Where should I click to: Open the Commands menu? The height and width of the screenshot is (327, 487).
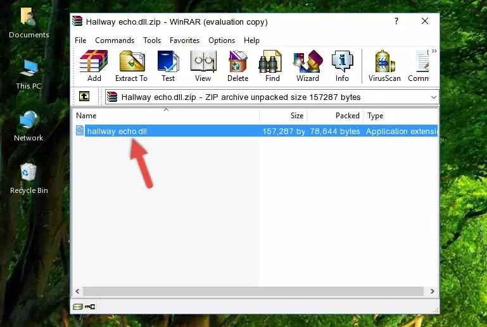(x=115, y=40)
